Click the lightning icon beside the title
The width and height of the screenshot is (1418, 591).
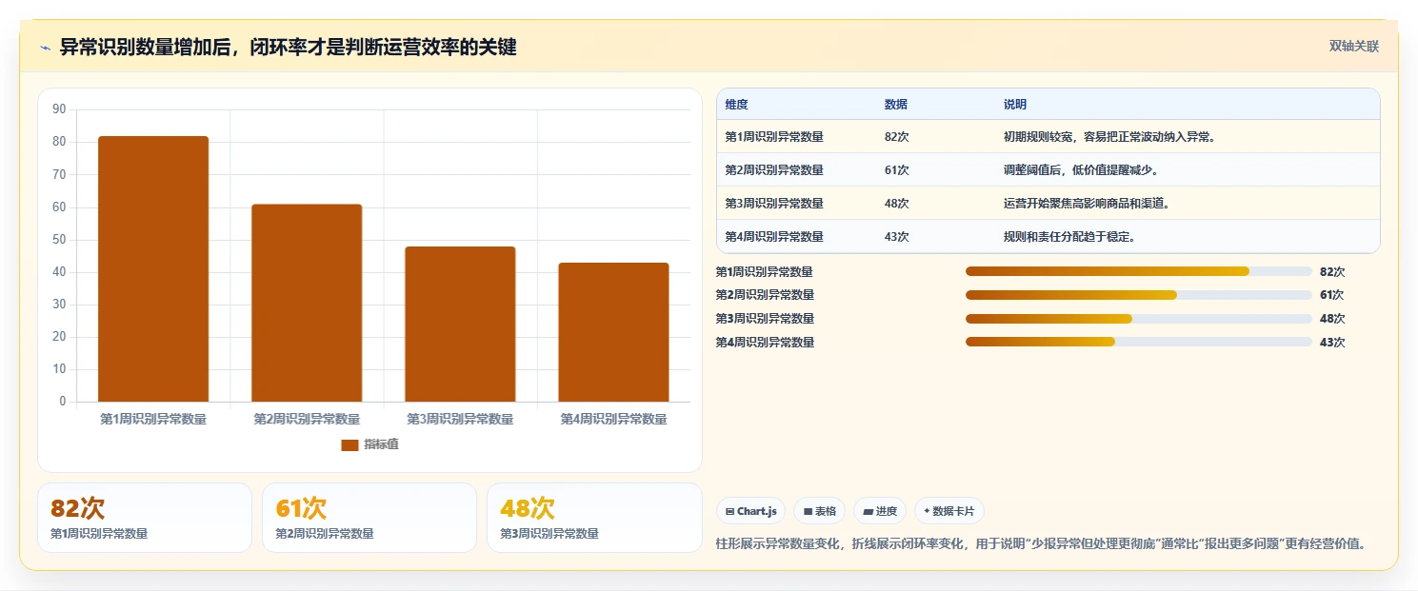pyautogui.click(x=46, y=48)
